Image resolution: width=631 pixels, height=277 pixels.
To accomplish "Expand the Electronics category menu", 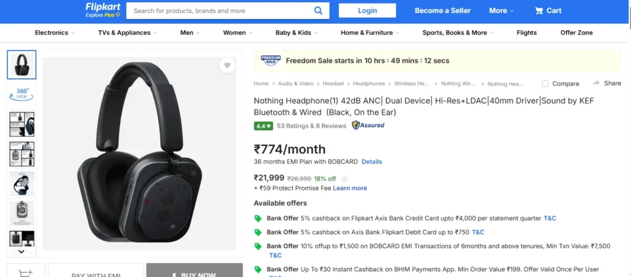I will [55, 33].
